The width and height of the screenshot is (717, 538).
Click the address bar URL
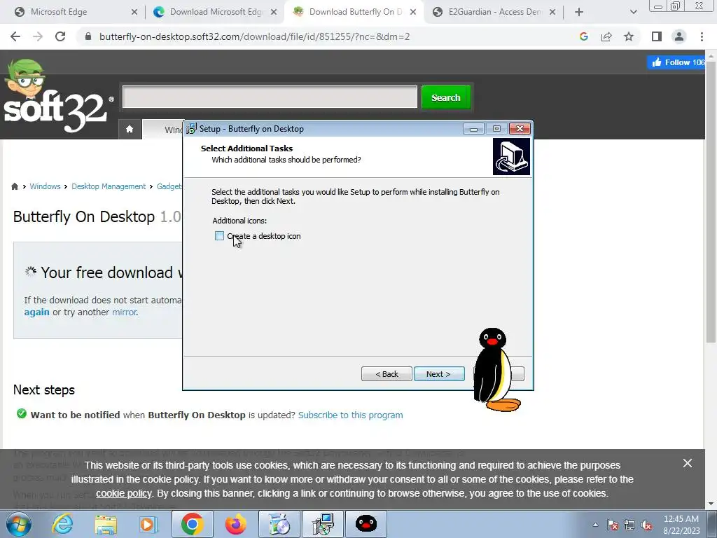click(x=254, y=36)
